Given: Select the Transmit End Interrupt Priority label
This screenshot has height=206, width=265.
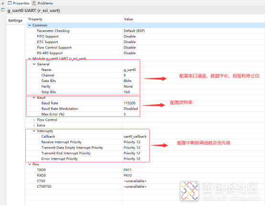Looking at the screenshot, I should click(66, 153).
